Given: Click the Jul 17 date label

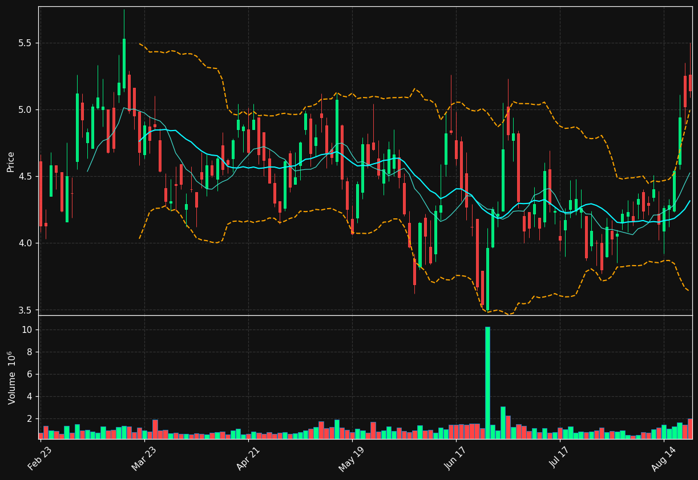Looking at the screenshot, I should [559, 458].
